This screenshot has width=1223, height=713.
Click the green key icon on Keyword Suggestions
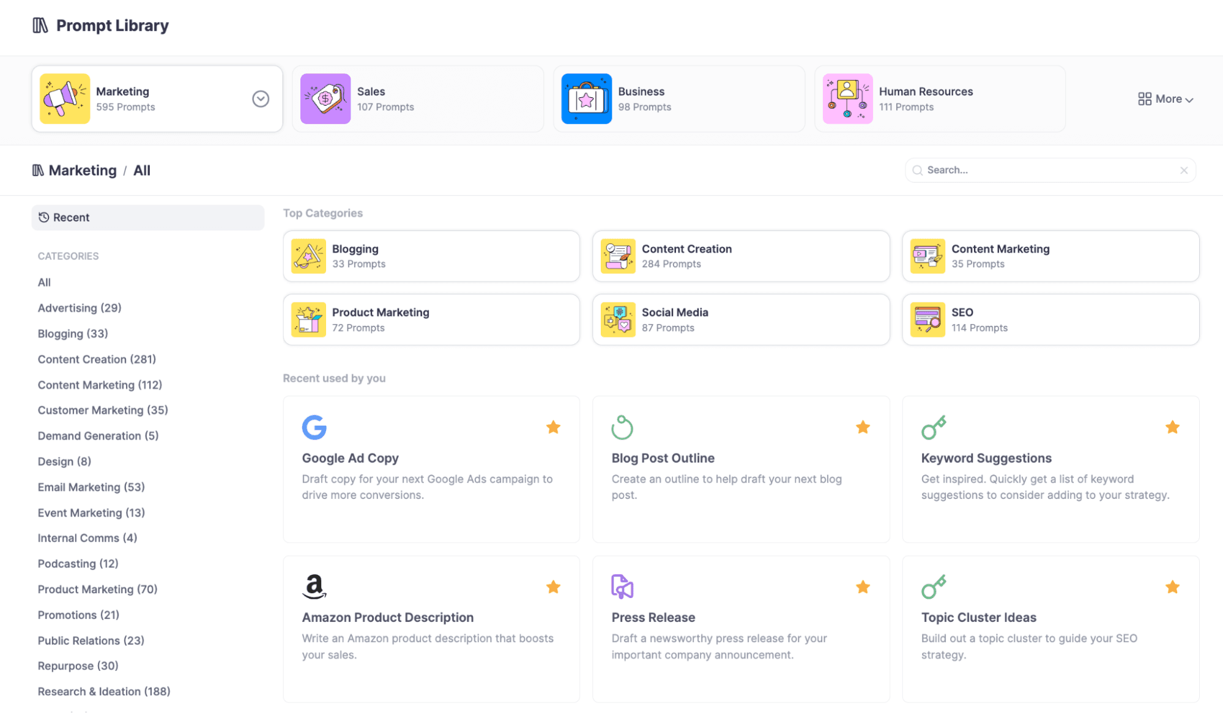click(933, 427)
